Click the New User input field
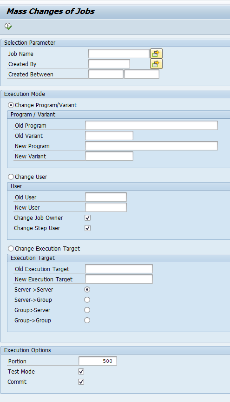 click(106, 207)
